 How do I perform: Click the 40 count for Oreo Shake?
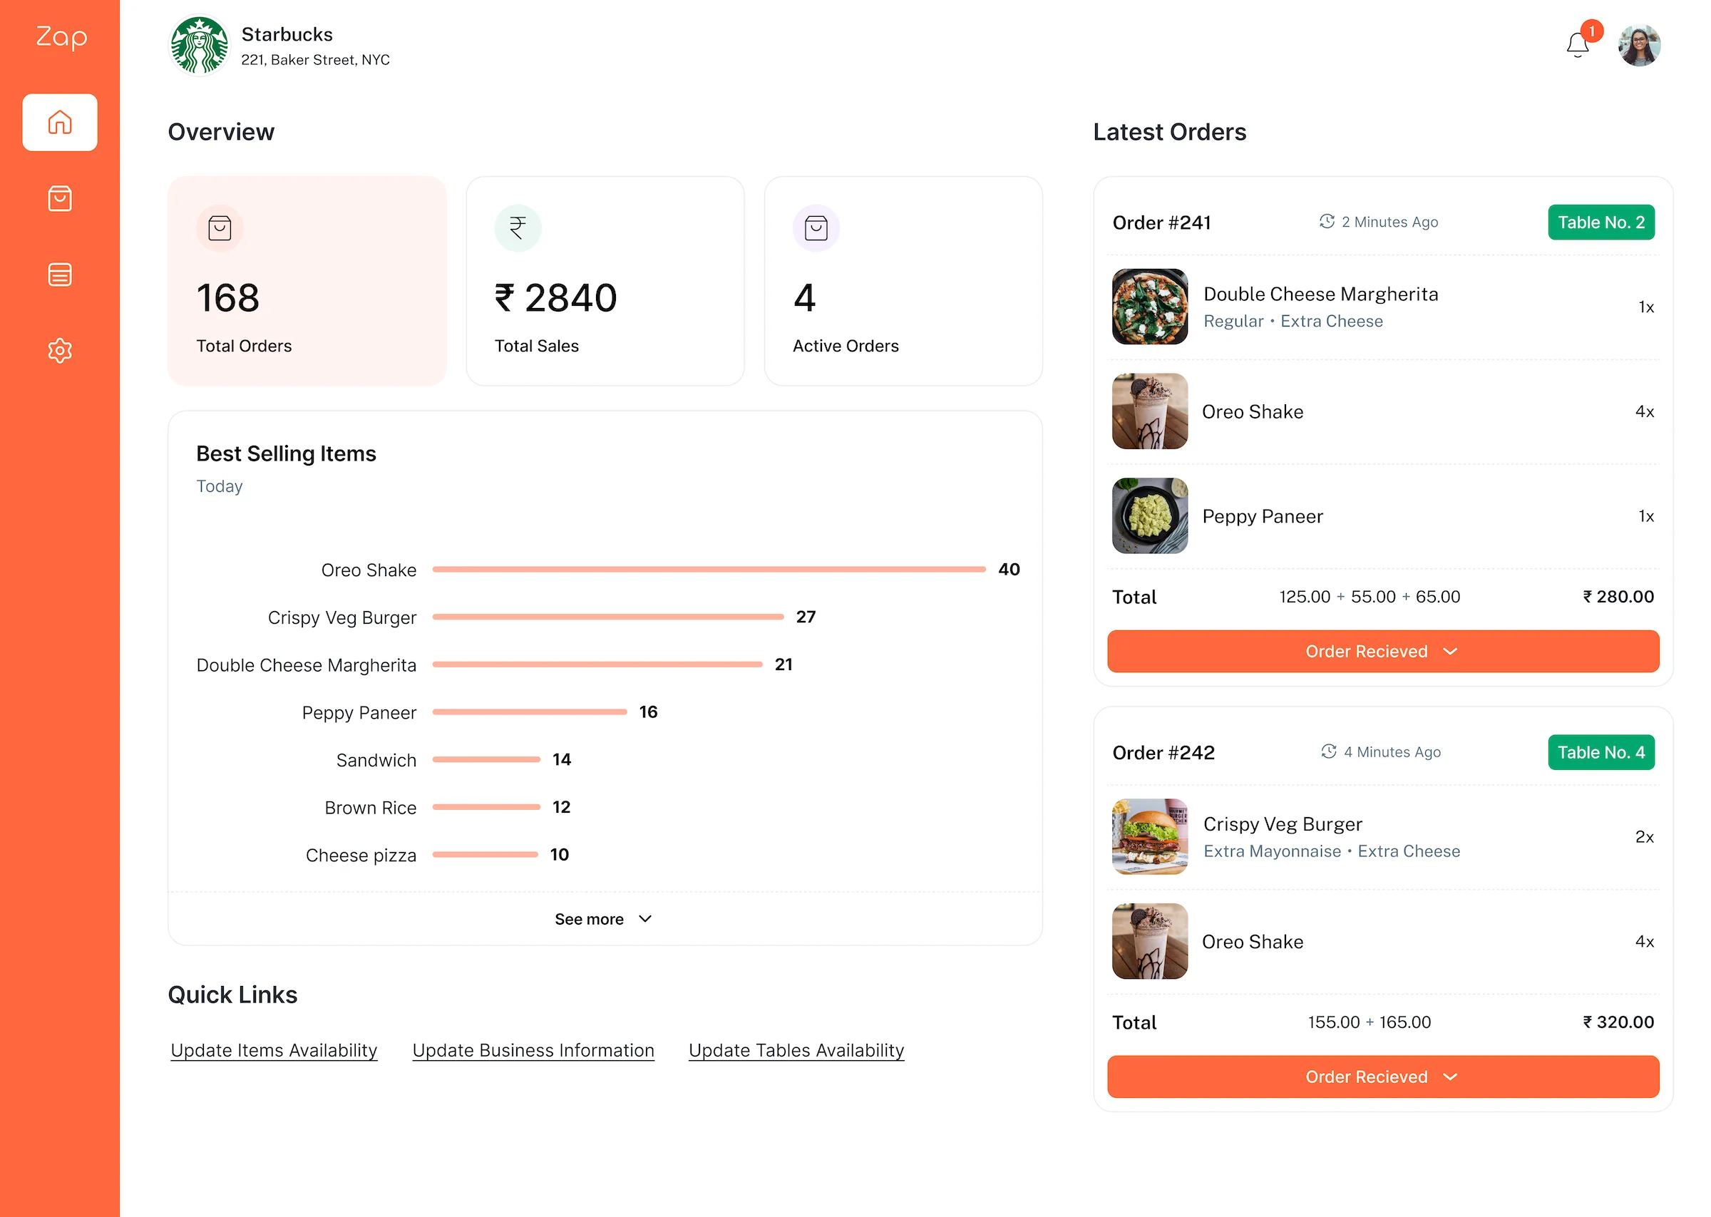tap(1008, 570)
